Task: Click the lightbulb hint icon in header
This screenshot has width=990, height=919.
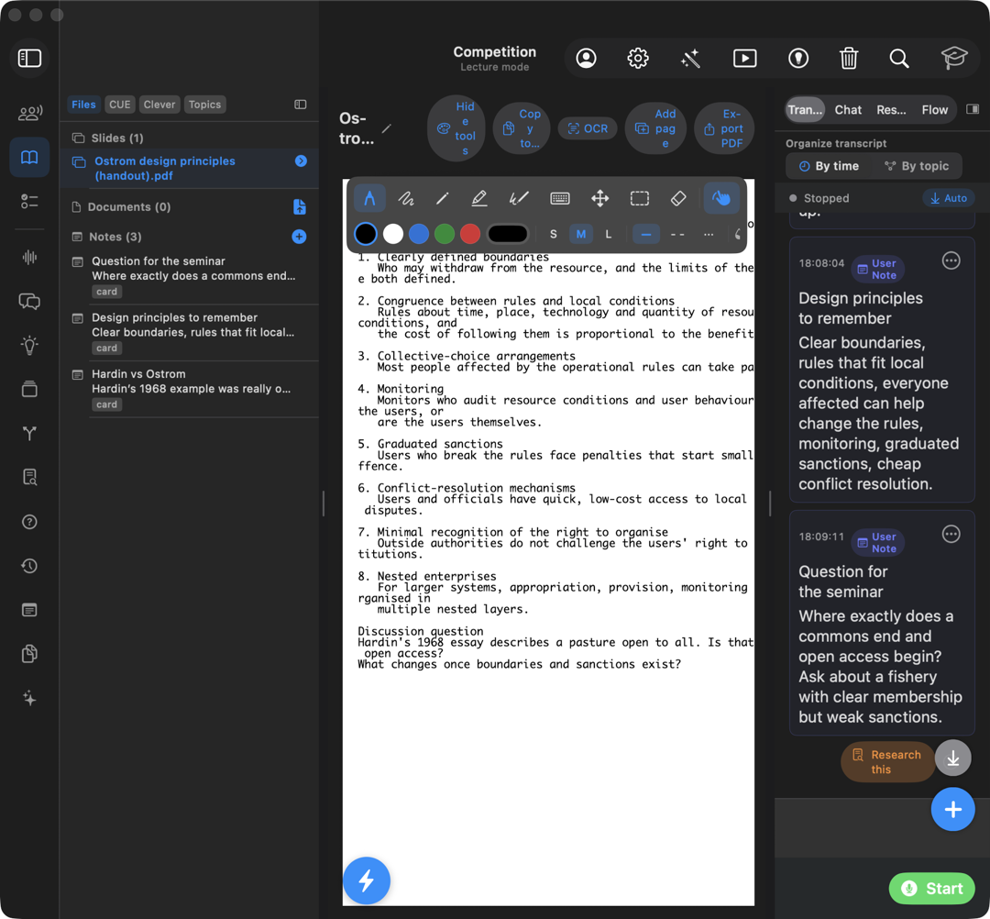Action: tap(798, 58)
